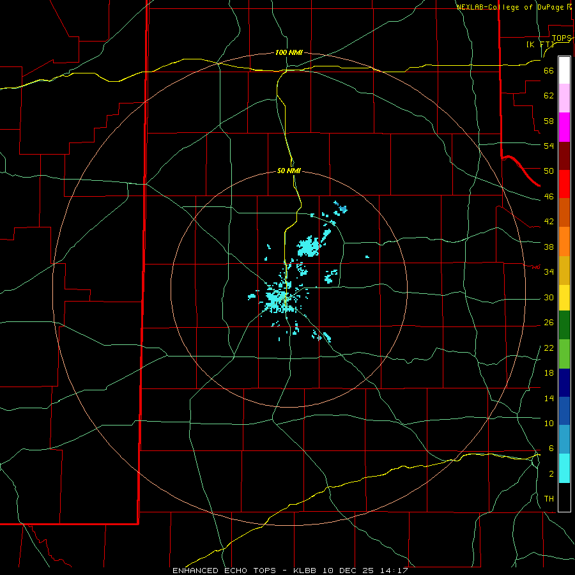Choose the navy blue legend swatch

click(x=564, y=383)
